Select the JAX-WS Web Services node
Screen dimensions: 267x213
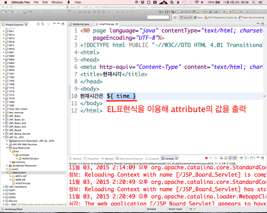tap(23, 144)
